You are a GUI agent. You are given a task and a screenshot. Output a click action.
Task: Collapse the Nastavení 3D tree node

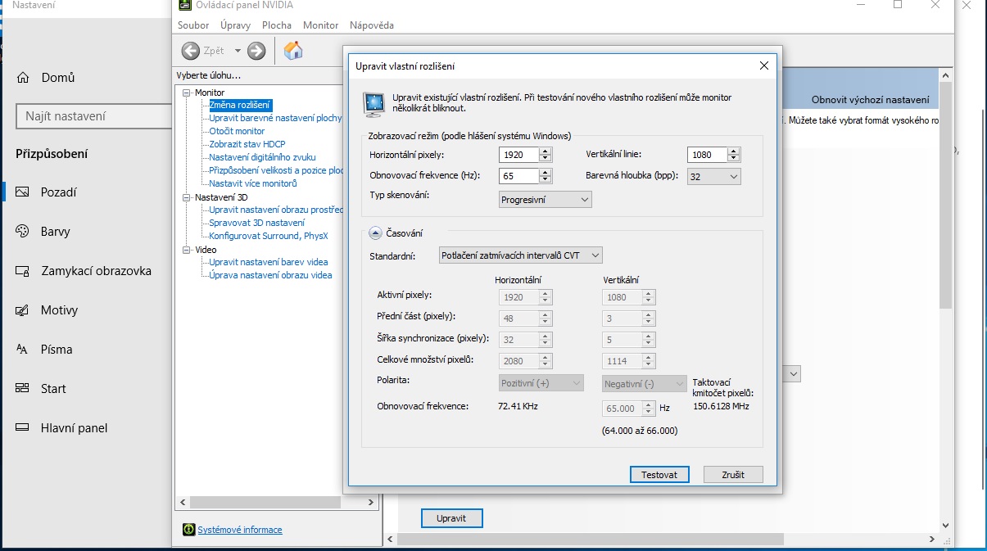pos(187,197)
